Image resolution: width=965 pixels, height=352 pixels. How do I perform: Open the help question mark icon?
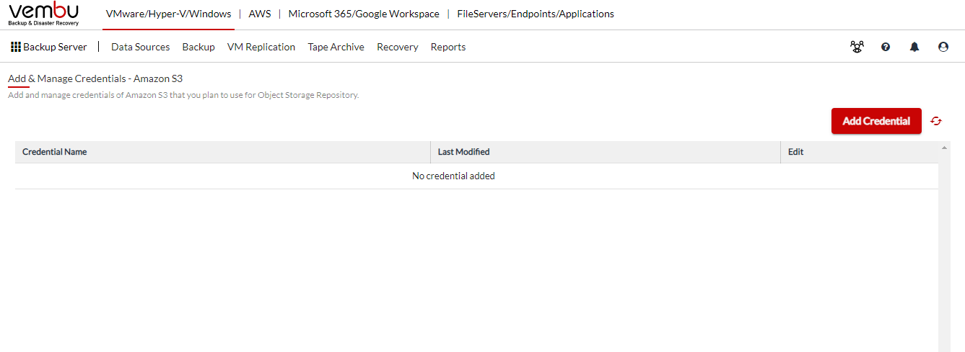pyautogui.click(x=886, y=47)
